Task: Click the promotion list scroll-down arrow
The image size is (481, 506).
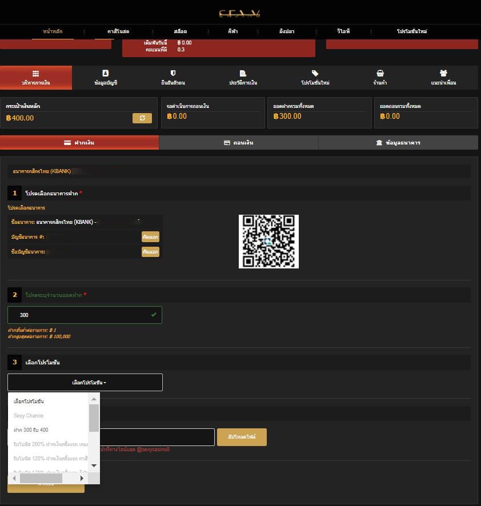Action: (94, 465)
